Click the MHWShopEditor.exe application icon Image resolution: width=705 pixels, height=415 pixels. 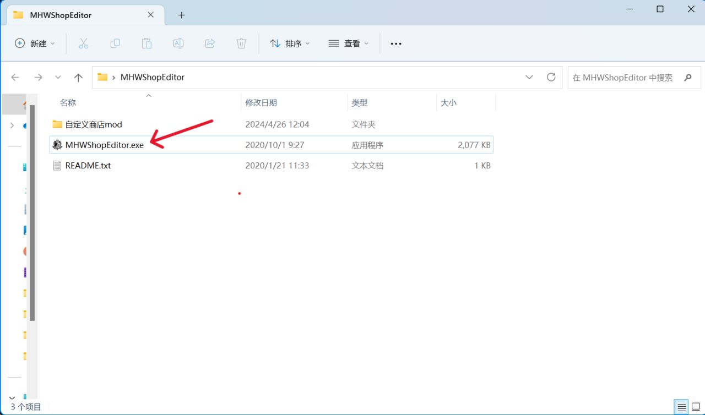click(x=57, y=145)
